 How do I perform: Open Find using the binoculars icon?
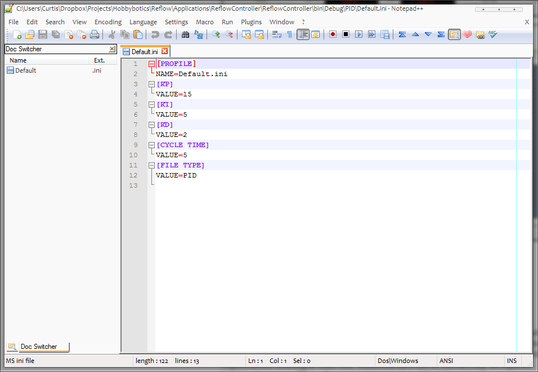tap(186, 35)
